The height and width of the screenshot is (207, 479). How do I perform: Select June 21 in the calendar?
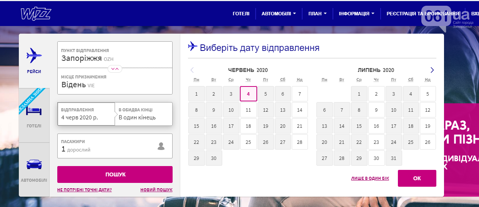[300, 126]
